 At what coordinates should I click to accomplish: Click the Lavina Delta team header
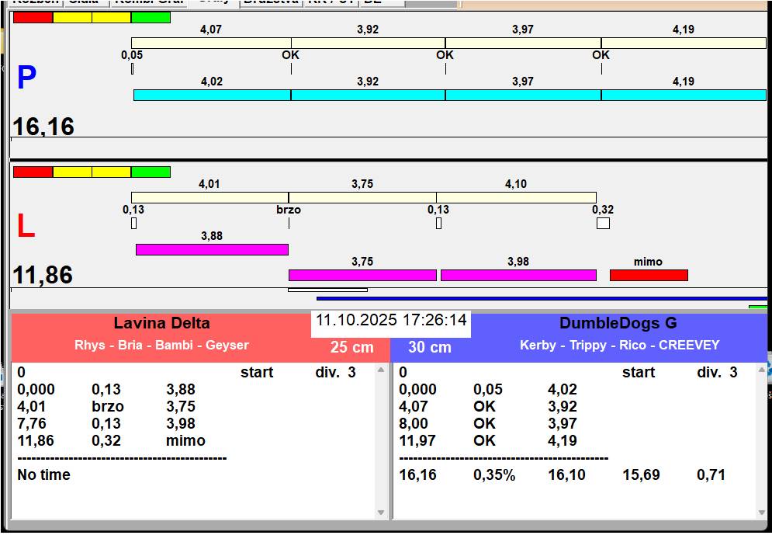click(x=161, y=324)
